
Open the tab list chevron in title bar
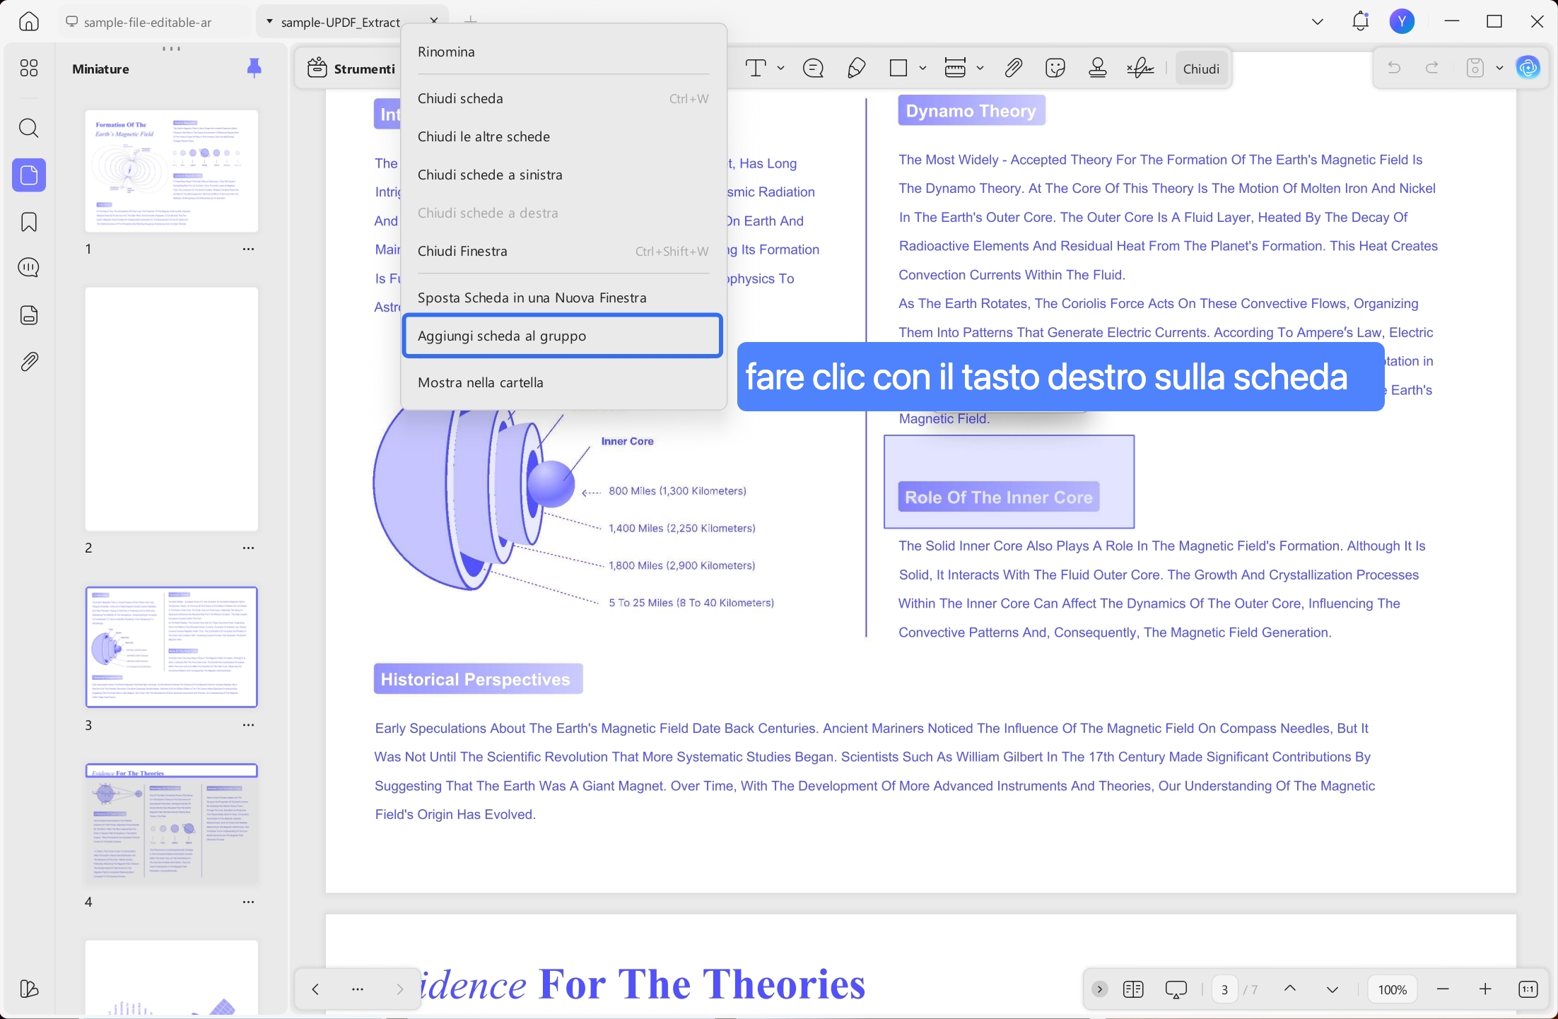click(1318, 21)
